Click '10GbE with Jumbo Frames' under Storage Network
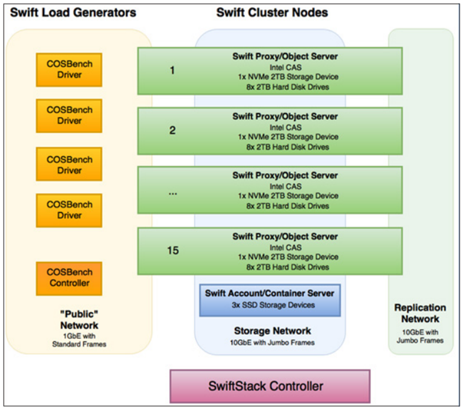This screenshot has width=463, height=410. pos(272,343)
